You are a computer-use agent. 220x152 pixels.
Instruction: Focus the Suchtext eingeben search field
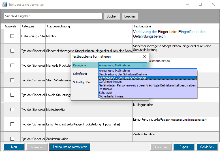(53, 16)
